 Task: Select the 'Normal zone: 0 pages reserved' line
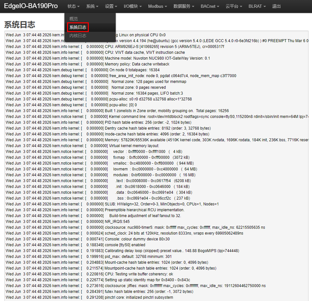86,87
